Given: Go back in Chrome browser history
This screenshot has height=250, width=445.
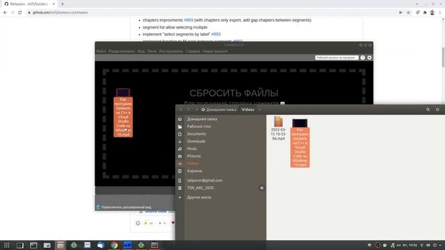Looking at the screenshot, I should tap(5, 12).
